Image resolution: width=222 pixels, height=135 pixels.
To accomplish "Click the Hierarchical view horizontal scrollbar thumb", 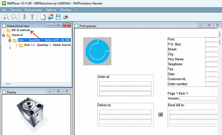I will point(8,84).
